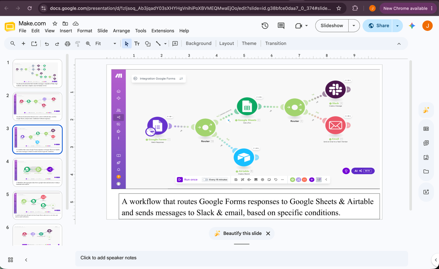Collapse the filmstrip with the left chevron
The height and width of the screenshot is (269, 439).
pyautogui.click(x=26, y=260)
